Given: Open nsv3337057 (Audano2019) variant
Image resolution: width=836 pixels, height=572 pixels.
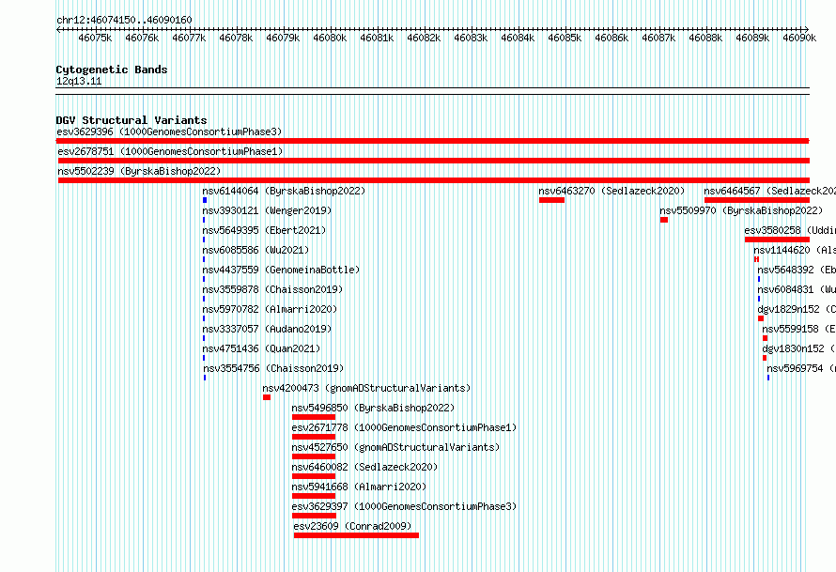Looking at the screenshot, I should [267, 329].
